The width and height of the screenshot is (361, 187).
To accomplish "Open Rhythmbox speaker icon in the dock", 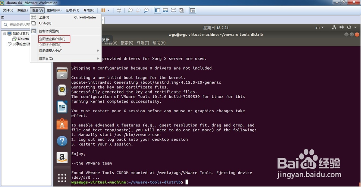I will click(x=62, y=90).
